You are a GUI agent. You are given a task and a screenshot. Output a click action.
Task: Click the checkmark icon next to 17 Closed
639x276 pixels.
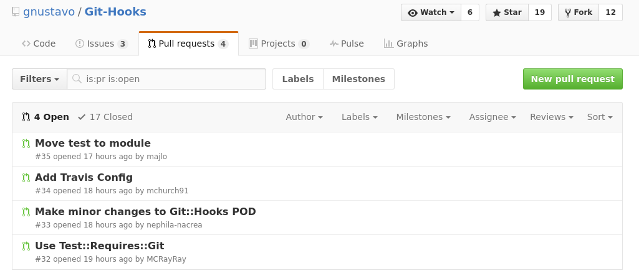[x=82, y=117]
